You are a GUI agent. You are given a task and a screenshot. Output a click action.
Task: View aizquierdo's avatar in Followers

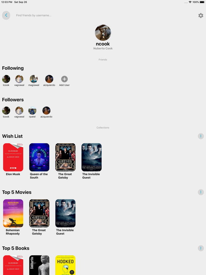(46, 110)
